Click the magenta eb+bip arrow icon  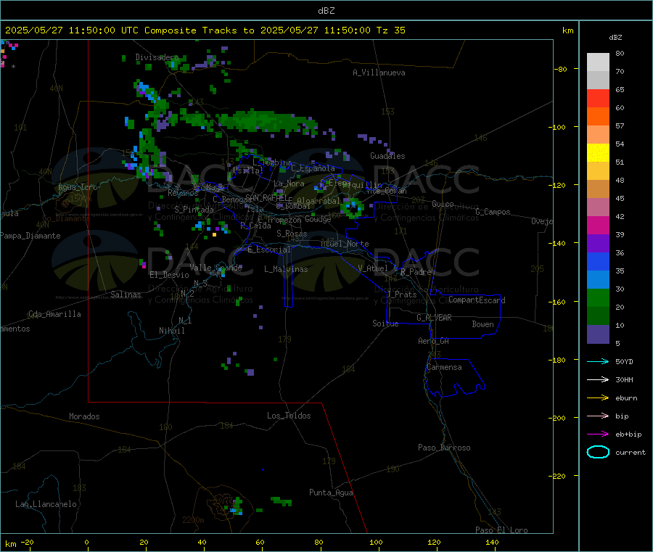598,434
